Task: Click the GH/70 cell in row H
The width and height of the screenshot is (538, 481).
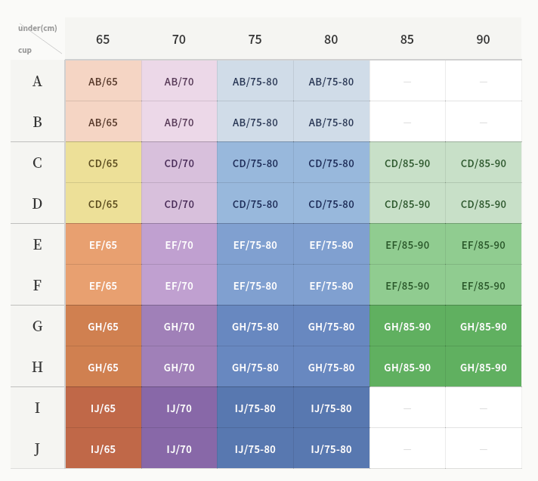Action: click(179, 368)
